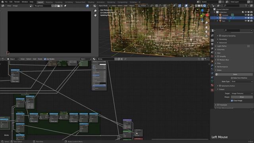The image size is (254, 143).
Task: Open the image editor View menu
Action: 9,6
